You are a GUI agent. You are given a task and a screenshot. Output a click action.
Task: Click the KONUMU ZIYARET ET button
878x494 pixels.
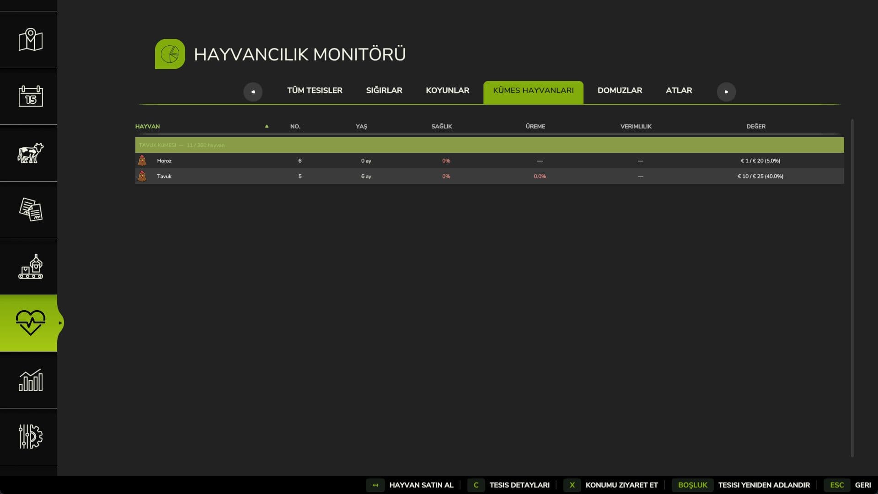coord(611,485)
